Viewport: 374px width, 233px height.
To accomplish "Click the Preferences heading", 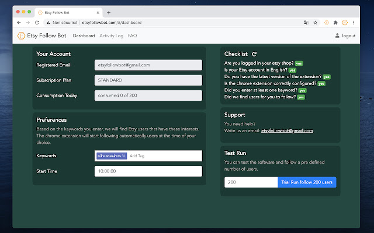I will (51, 120).
